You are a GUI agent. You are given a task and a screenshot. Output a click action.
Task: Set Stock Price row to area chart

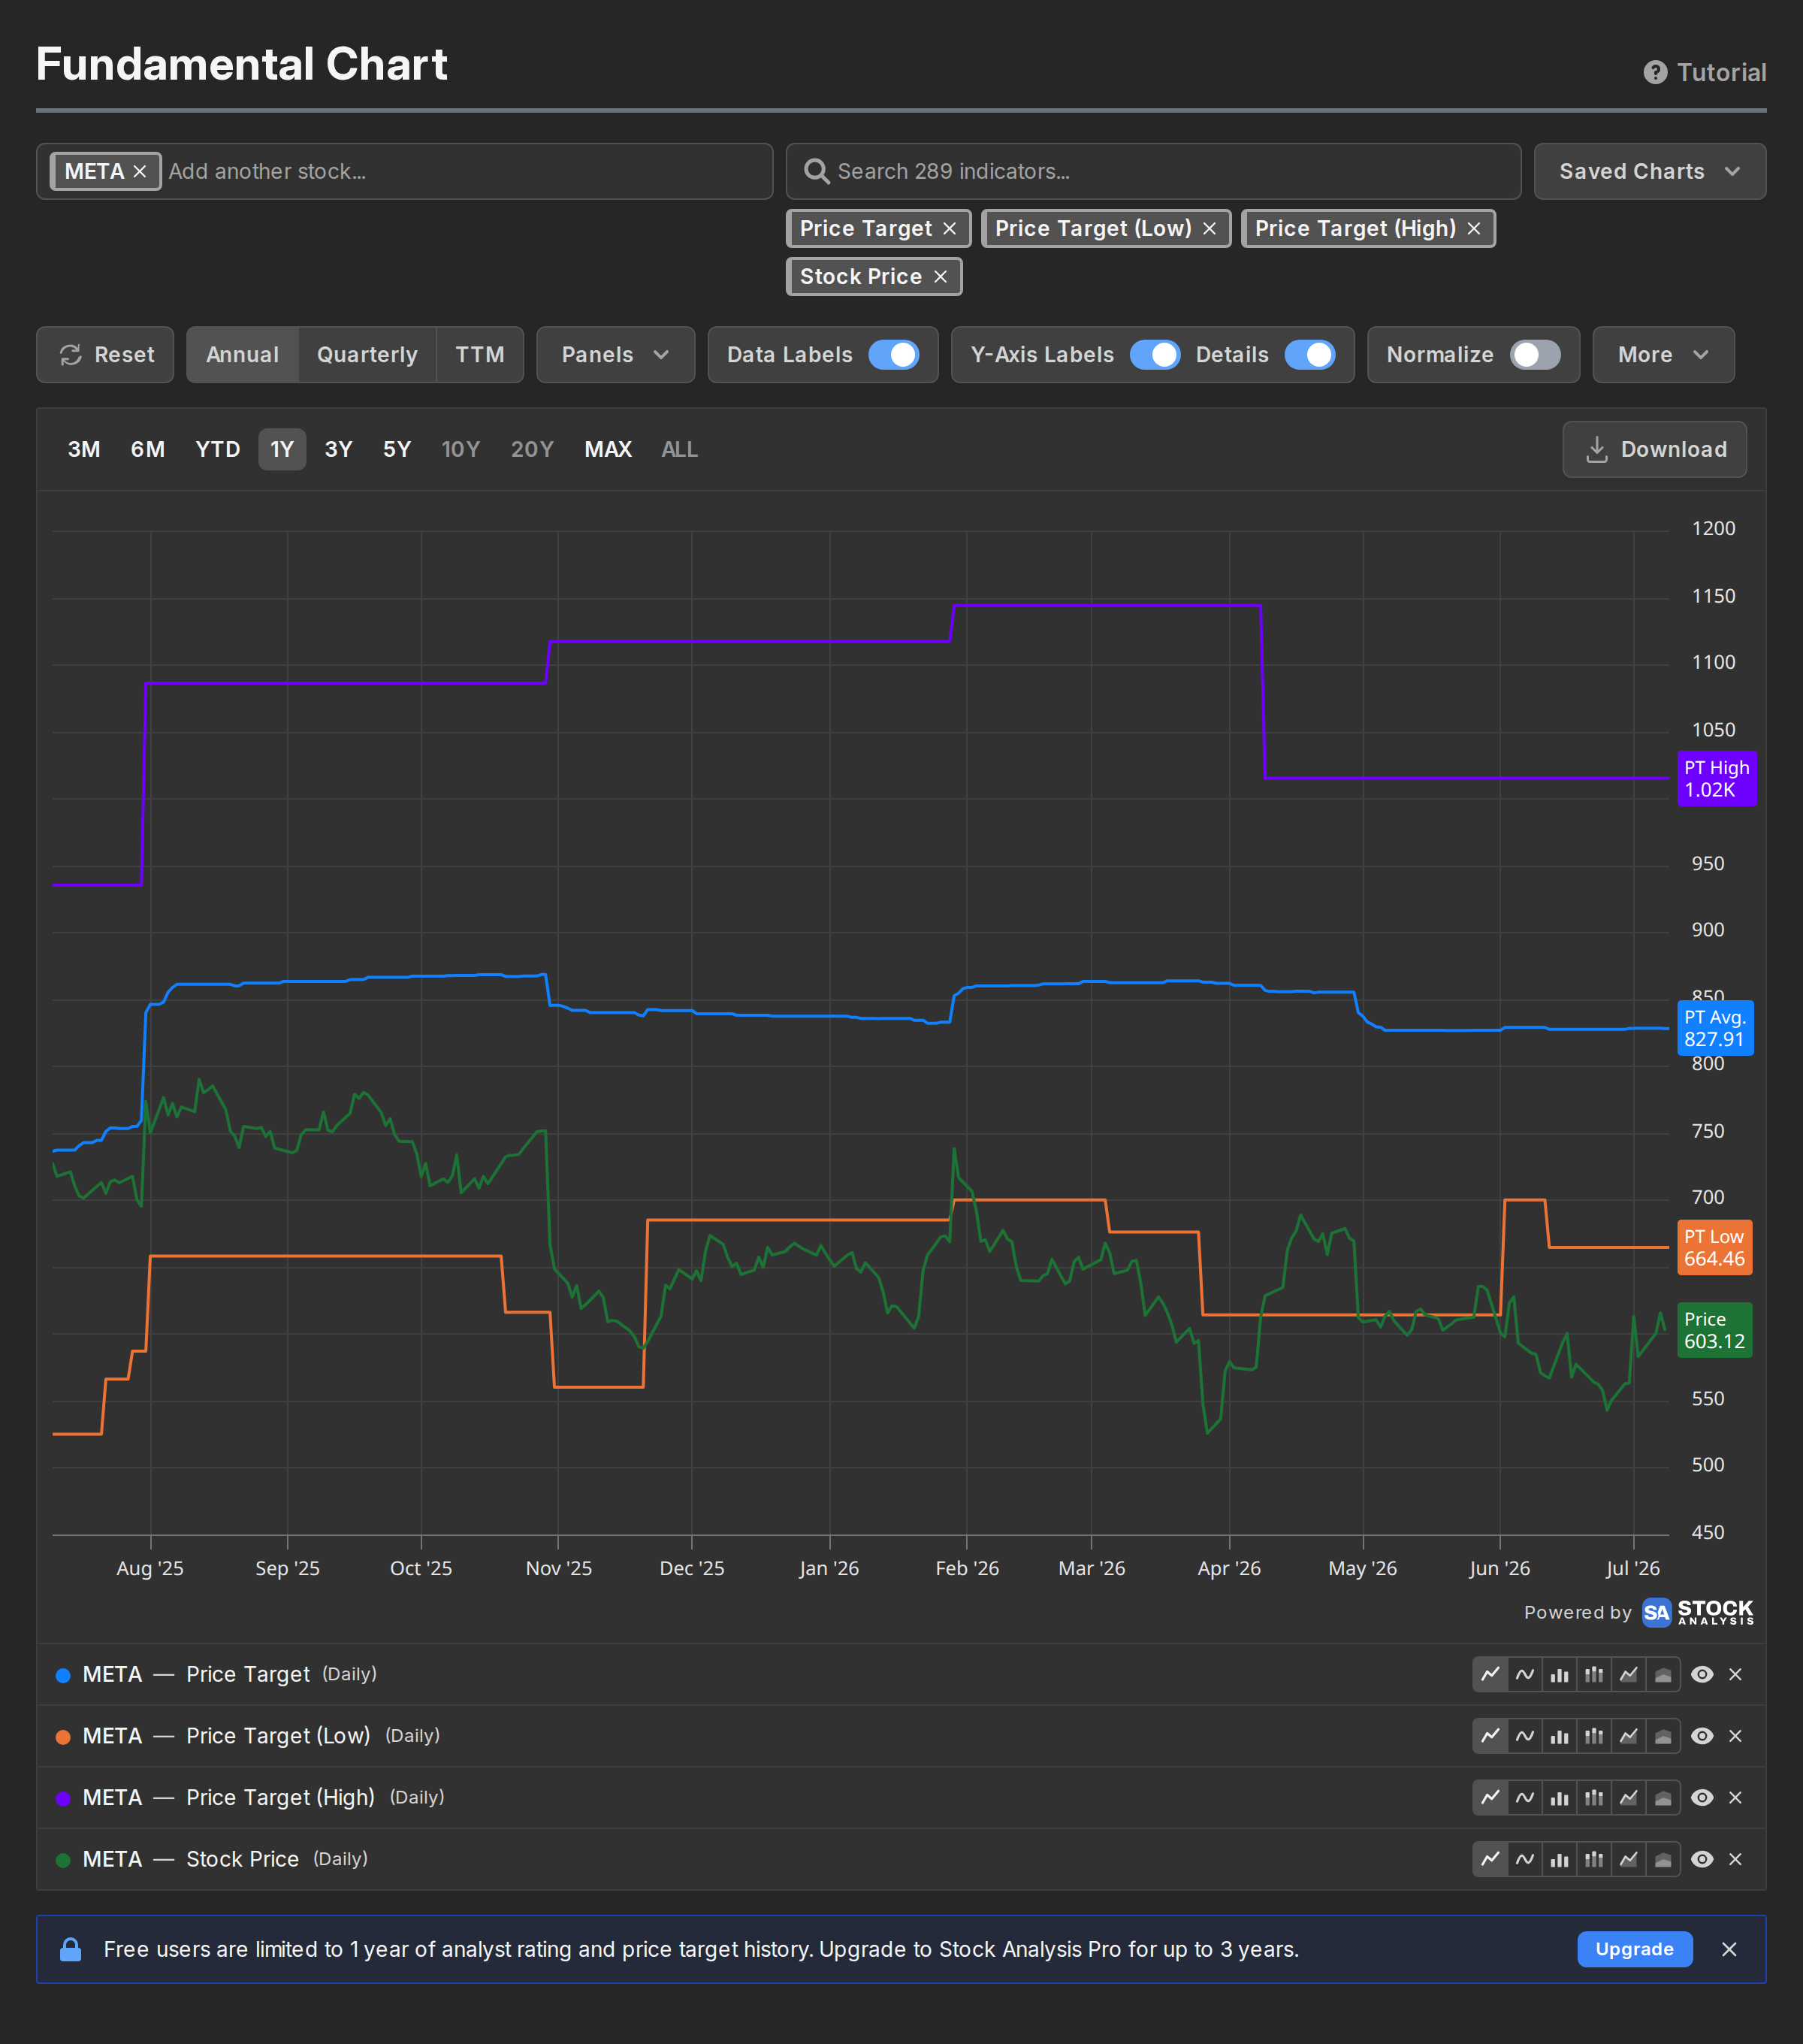[x=1628, y=1859]
